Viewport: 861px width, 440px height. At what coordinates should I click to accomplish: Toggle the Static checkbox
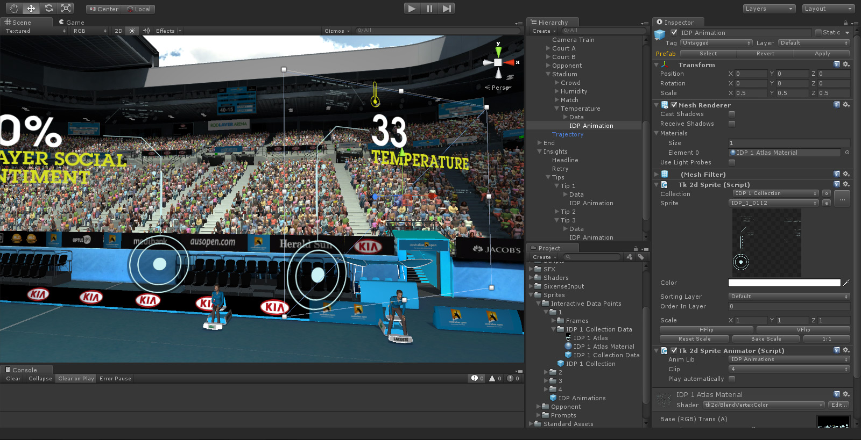(818, 32)
